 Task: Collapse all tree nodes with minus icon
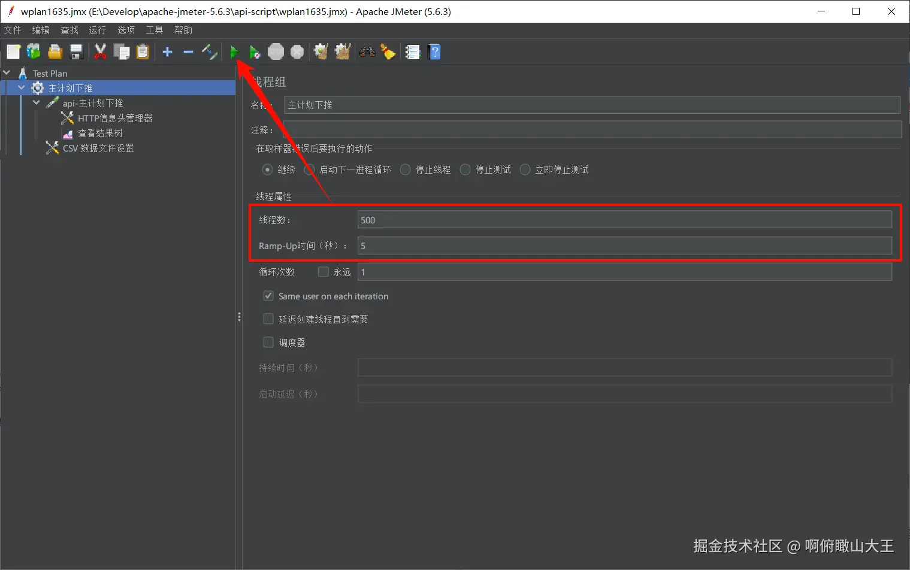point(188,52)
